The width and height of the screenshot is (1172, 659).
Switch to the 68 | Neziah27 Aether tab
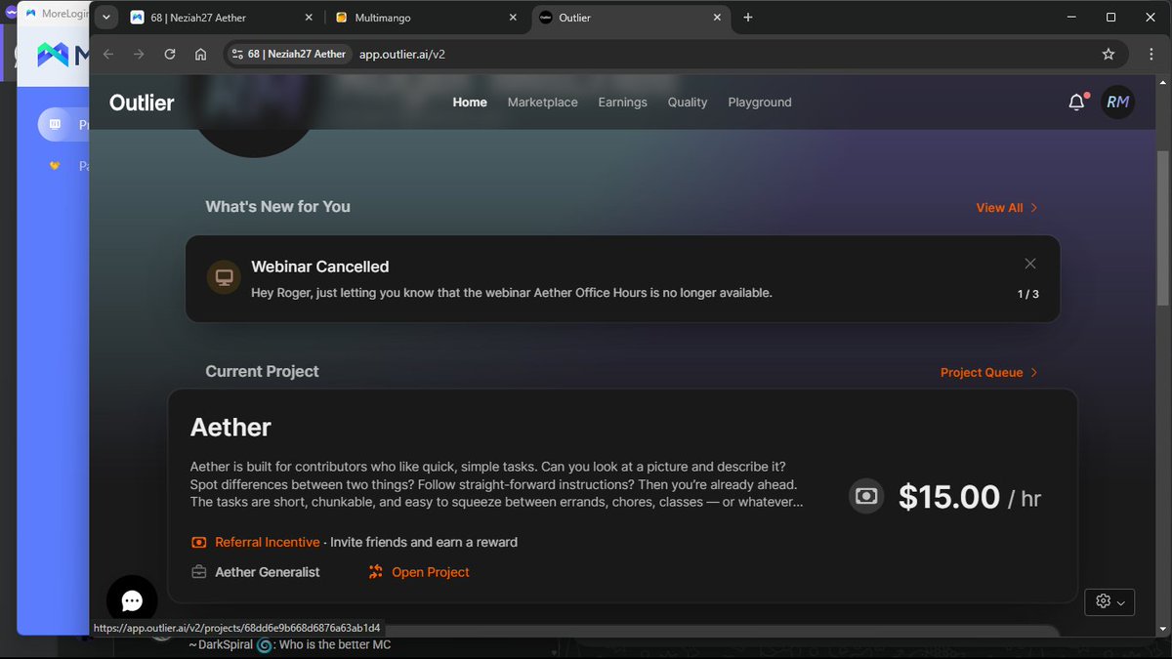(222, 18)
